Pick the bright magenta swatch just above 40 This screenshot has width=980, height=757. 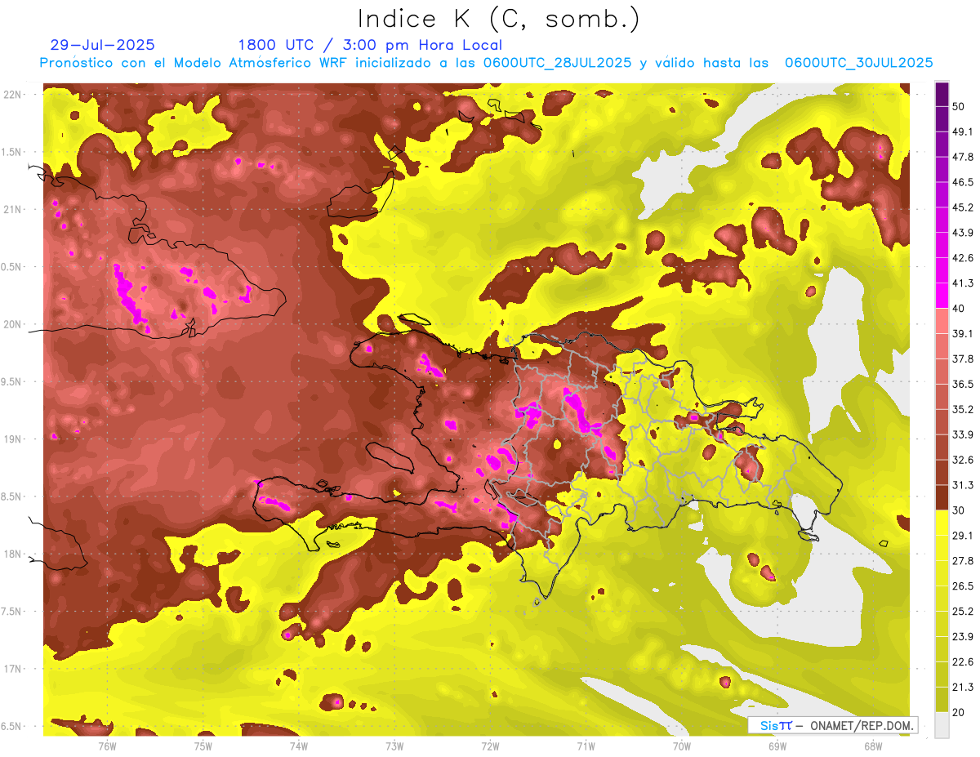(x=942, y=296)
